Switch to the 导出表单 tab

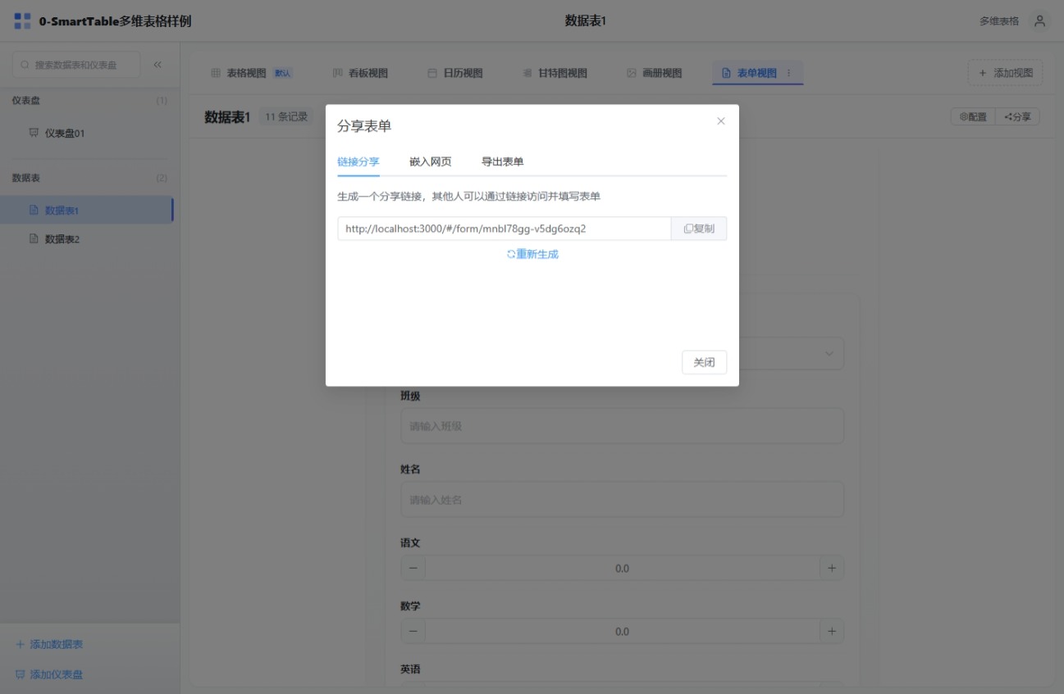pos(502,161)
